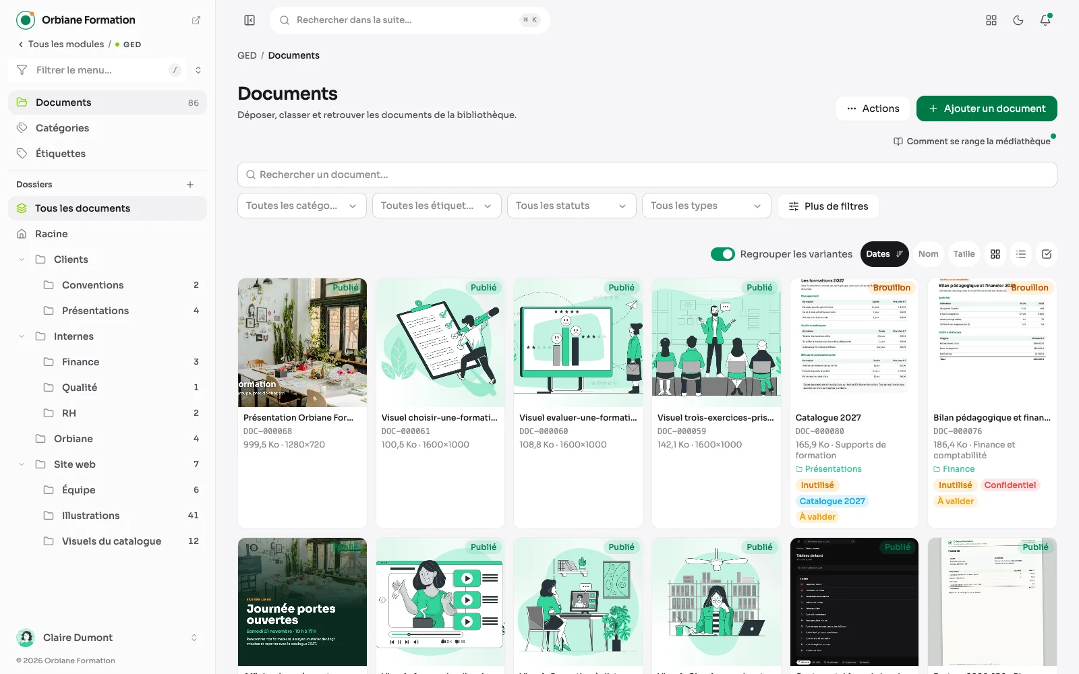Viewport: 1079px width, 674px height.
Task: Go to Racine home folder
Action: (108, 234)
